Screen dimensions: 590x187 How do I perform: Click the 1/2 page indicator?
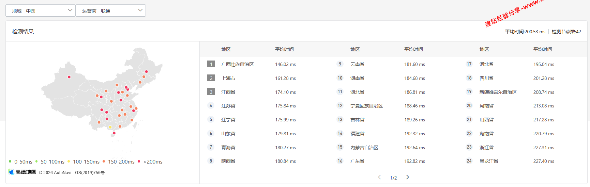point(393,178)
